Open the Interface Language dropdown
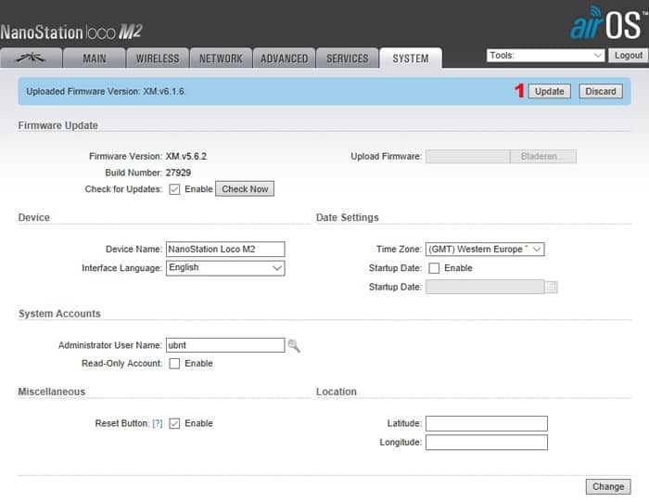 point(225,268)
